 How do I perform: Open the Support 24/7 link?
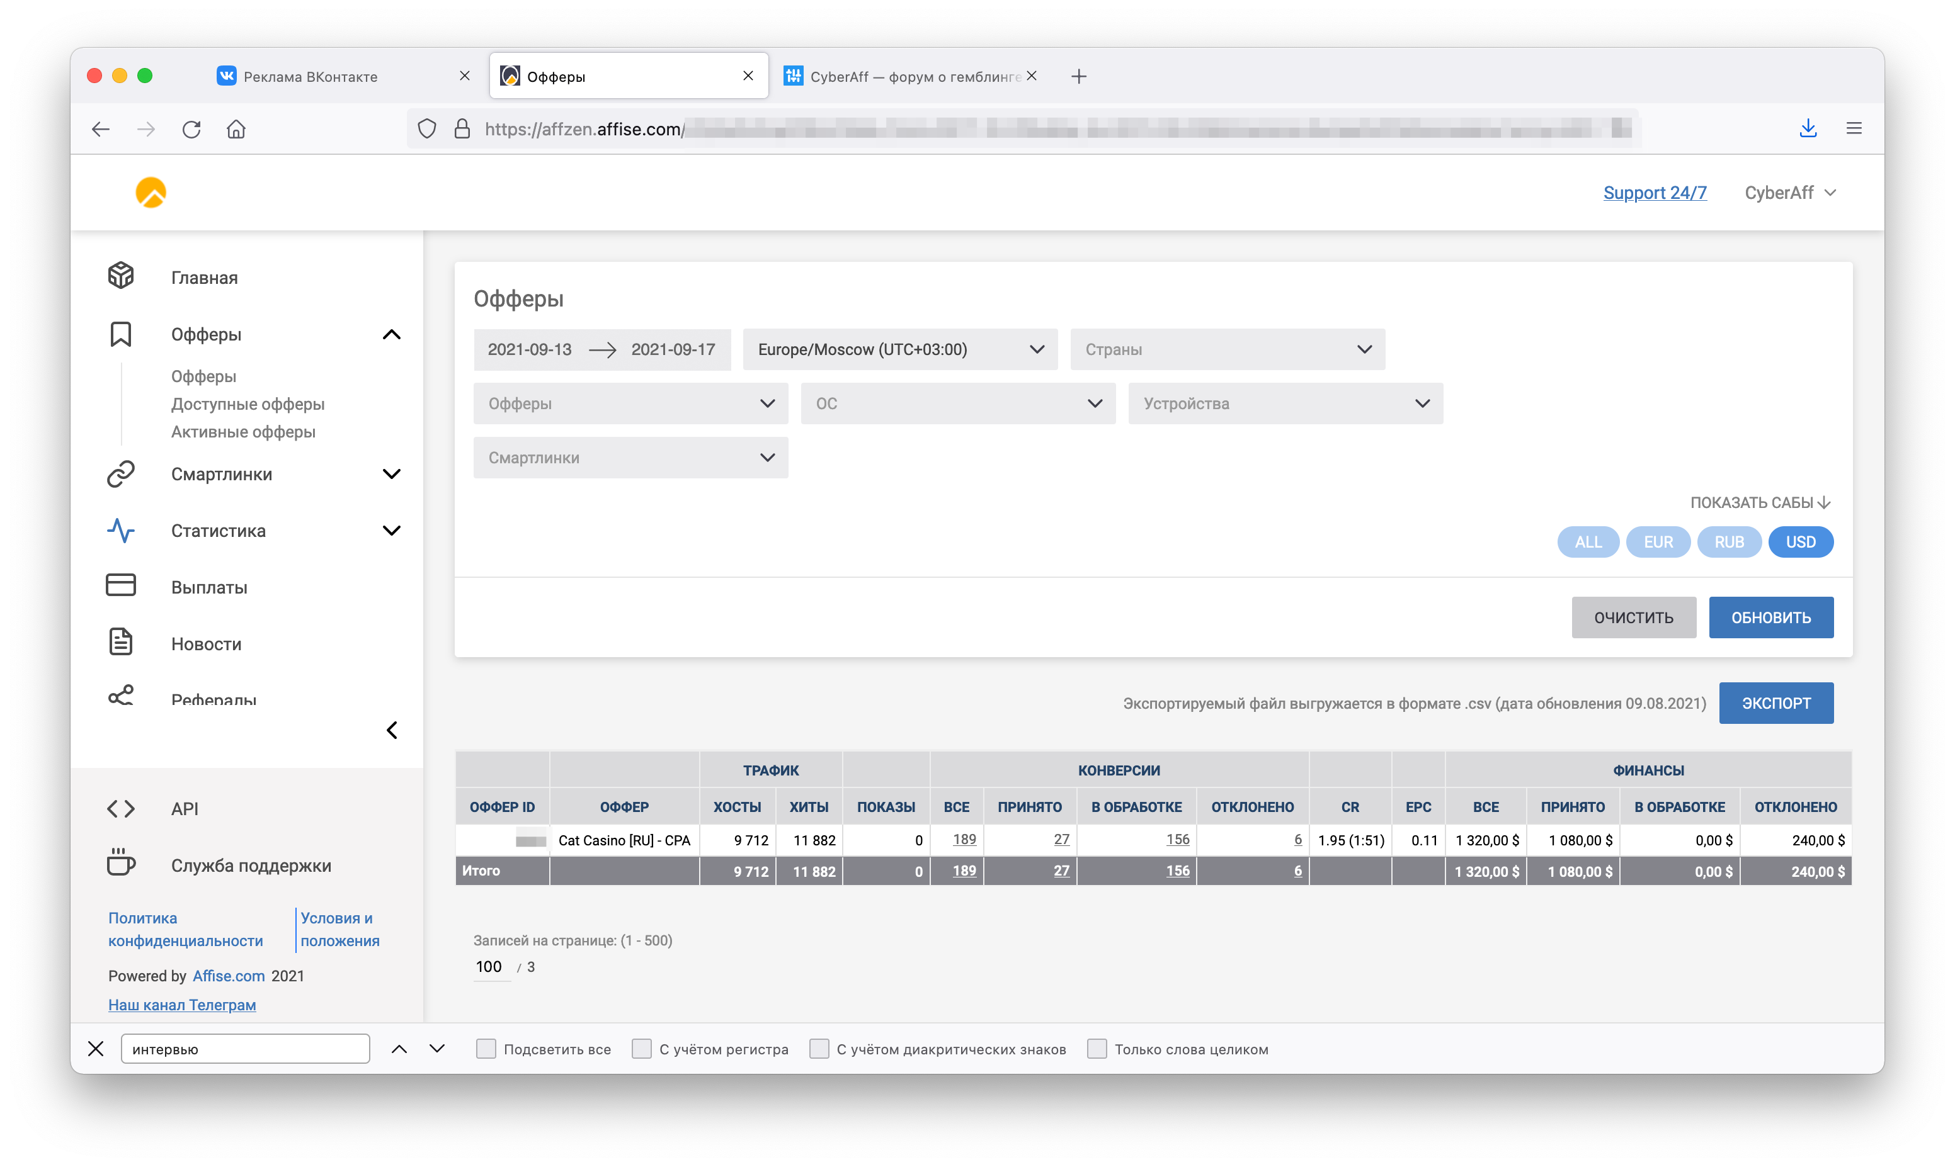pos(1655,193)
